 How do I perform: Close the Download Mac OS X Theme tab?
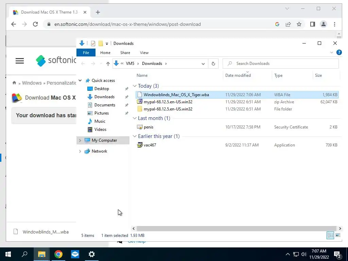[x=85, y=12]
